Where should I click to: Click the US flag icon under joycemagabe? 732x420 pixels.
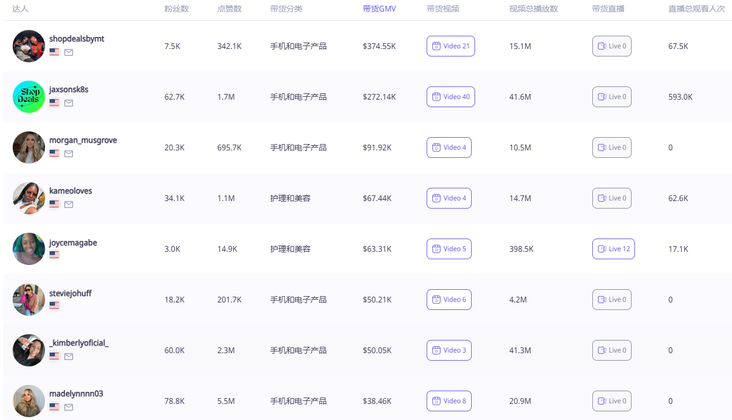[54, 255]
